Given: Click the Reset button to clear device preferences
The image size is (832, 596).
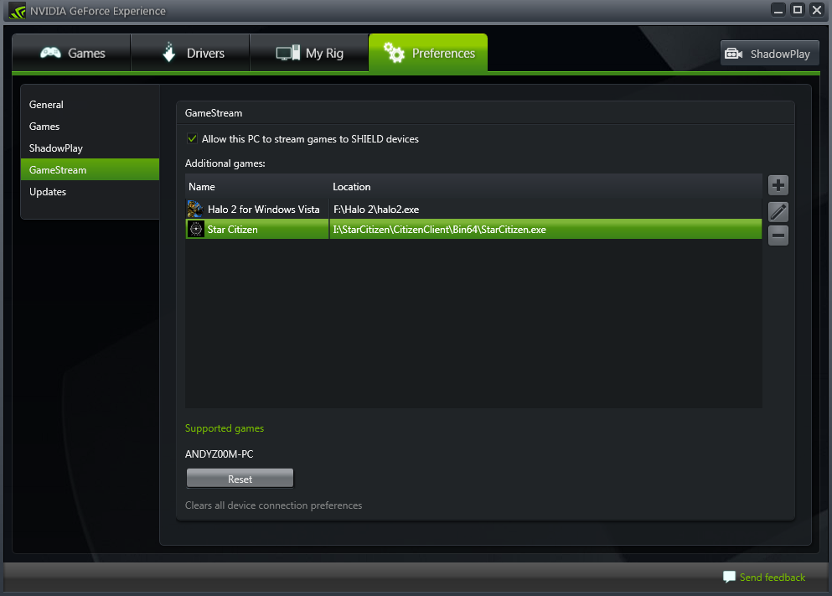Looking at the screenshot, I should coord(240,477).
